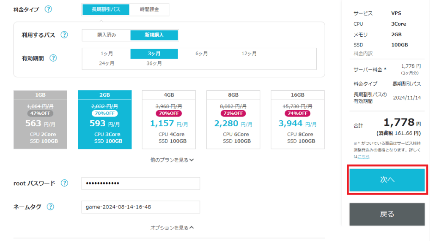
Task: Open help icon next to 有効期間
Action: 53,58
